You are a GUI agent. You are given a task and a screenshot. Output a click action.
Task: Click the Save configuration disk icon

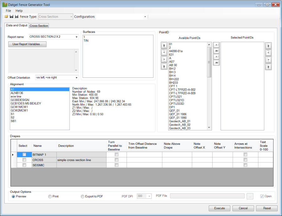point(12,17)
